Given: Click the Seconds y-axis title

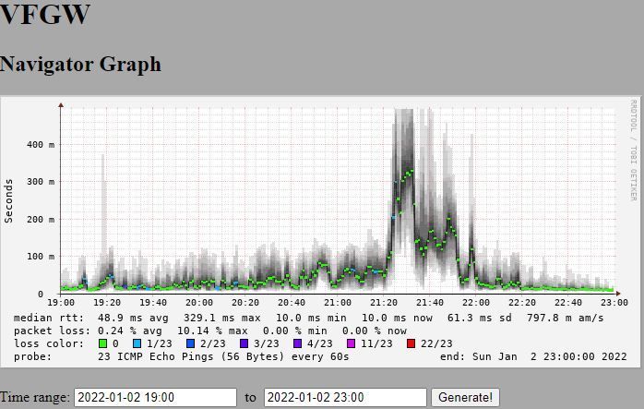Looking at the screenshot, I should click(x=8, y=201).
